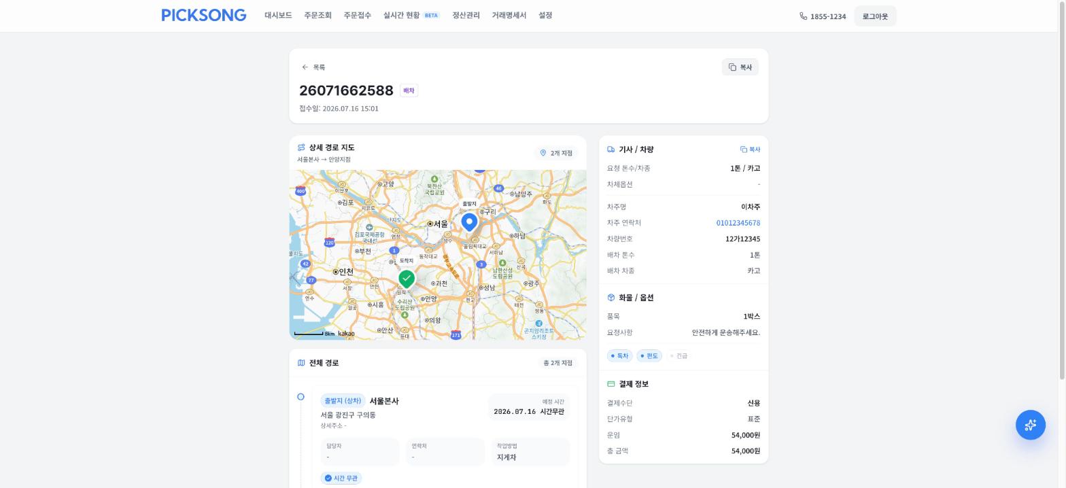Call driver number 01012345678
The width and height of the screenshot is (1066, 488).
738,223
